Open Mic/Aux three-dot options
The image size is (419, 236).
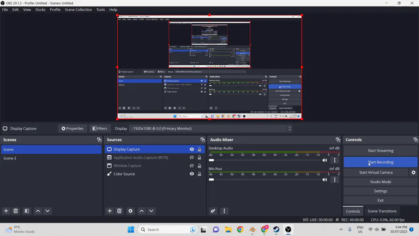click(x=335, y=180)
